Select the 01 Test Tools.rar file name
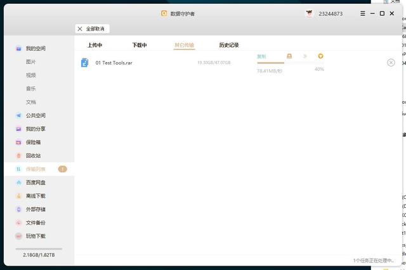 point(114,63)
